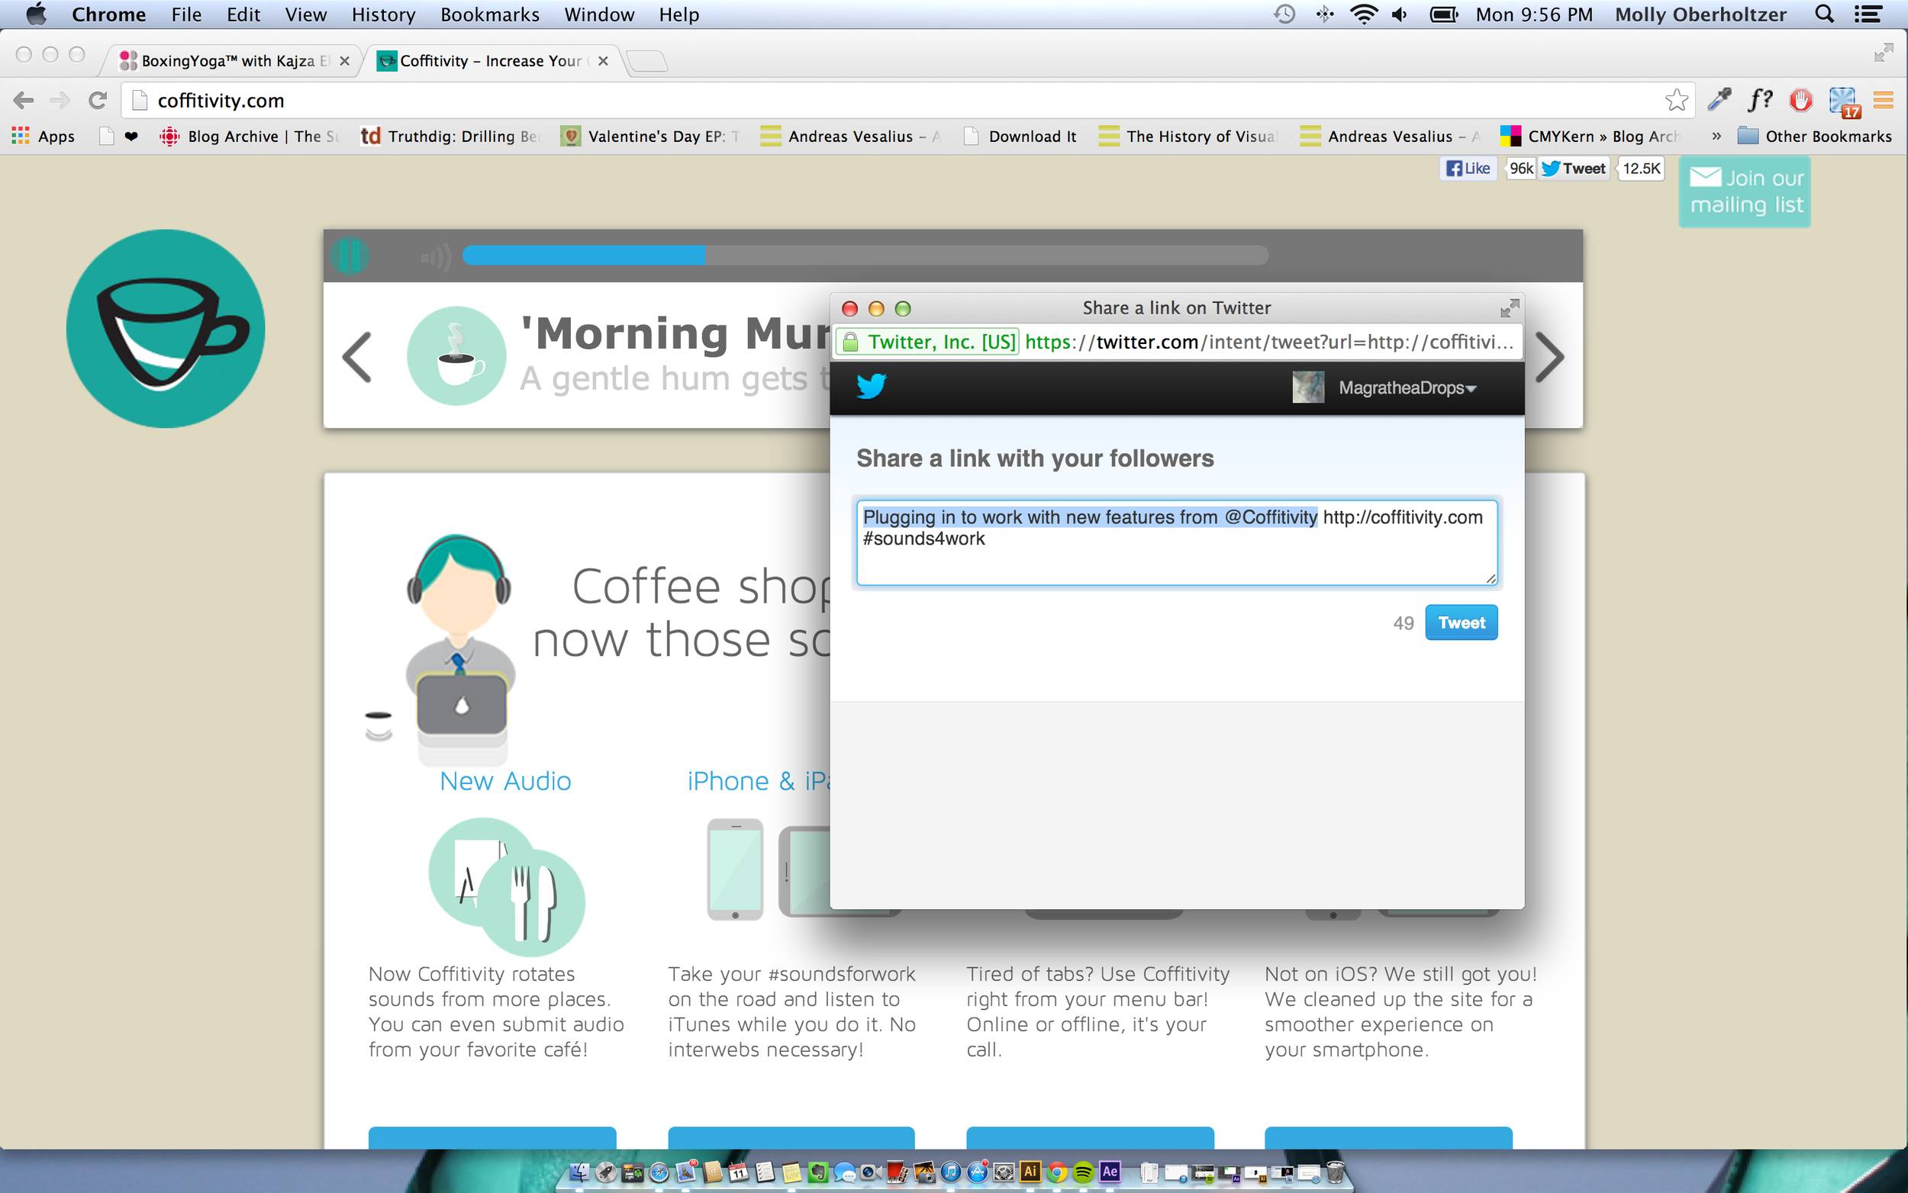This screenshot has height=1193, width=1908.
Task: Open The History of Visual bookmark
Action: click(x=1188, y=136)
